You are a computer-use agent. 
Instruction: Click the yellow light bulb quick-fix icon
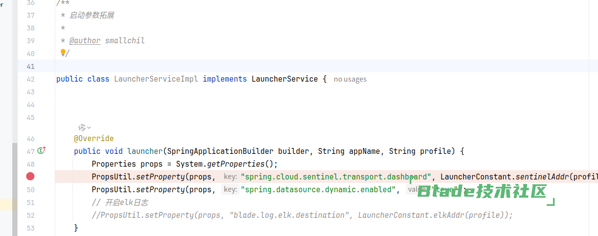[x=63, y=53]
